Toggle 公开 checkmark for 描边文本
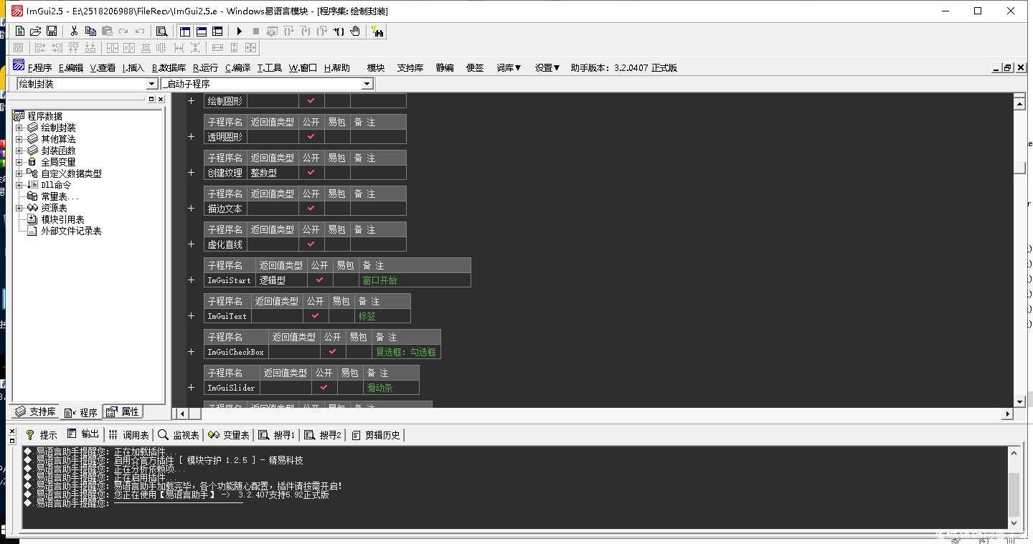This screenshot has height=544, width=1033. pyautogui.click(x=311, y=209)
